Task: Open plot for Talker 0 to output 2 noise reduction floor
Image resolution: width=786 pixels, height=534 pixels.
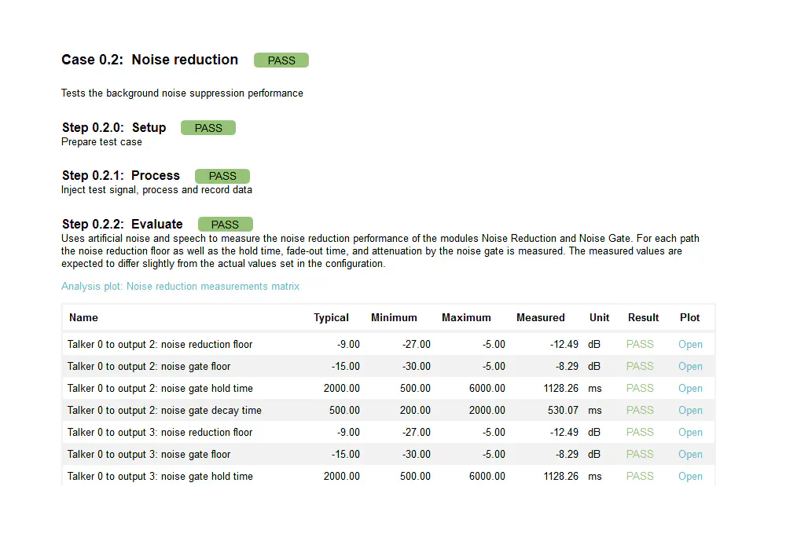Action: (x=690, y=344)
